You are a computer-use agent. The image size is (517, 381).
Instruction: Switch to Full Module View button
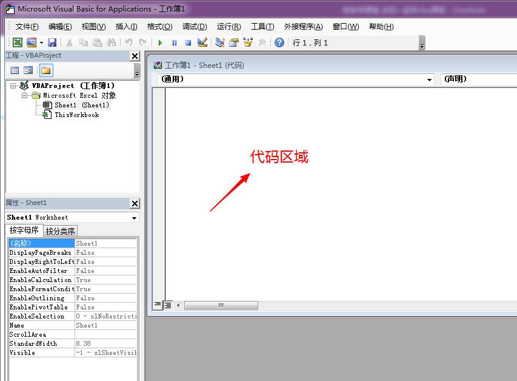[168, 305]
